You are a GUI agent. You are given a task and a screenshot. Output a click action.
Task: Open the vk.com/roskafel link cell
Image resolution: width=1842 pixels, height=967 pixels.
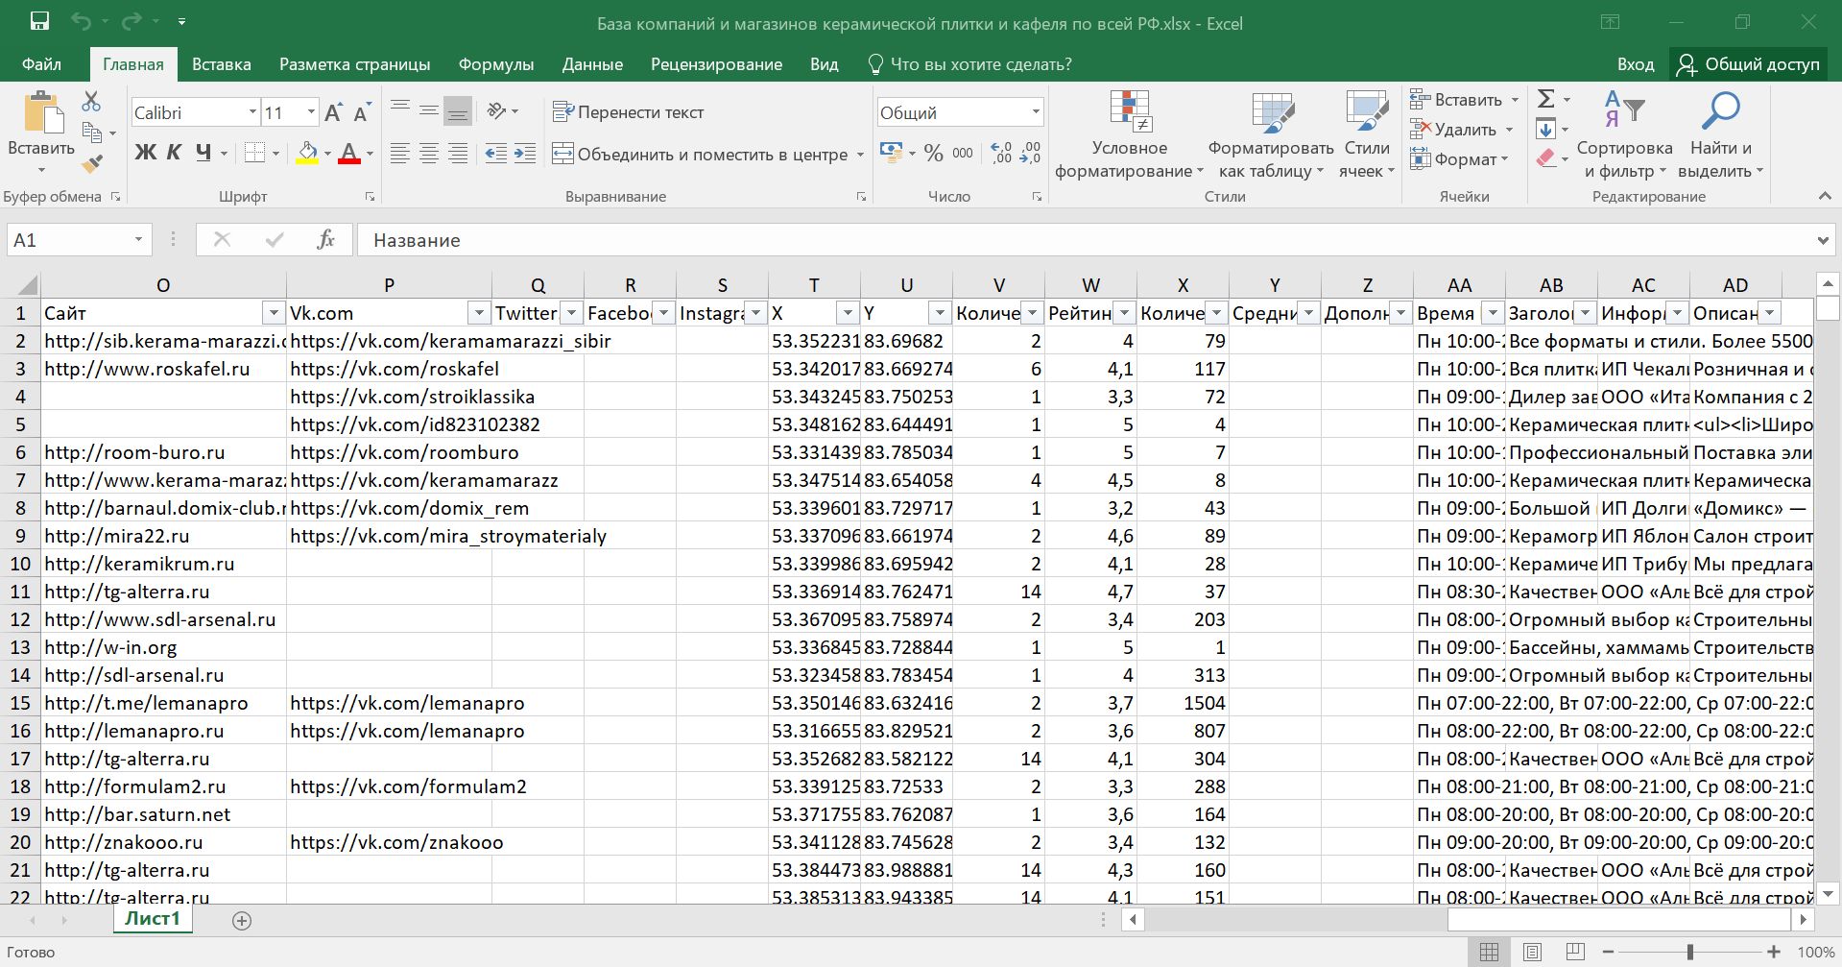(x=395, y=369)
